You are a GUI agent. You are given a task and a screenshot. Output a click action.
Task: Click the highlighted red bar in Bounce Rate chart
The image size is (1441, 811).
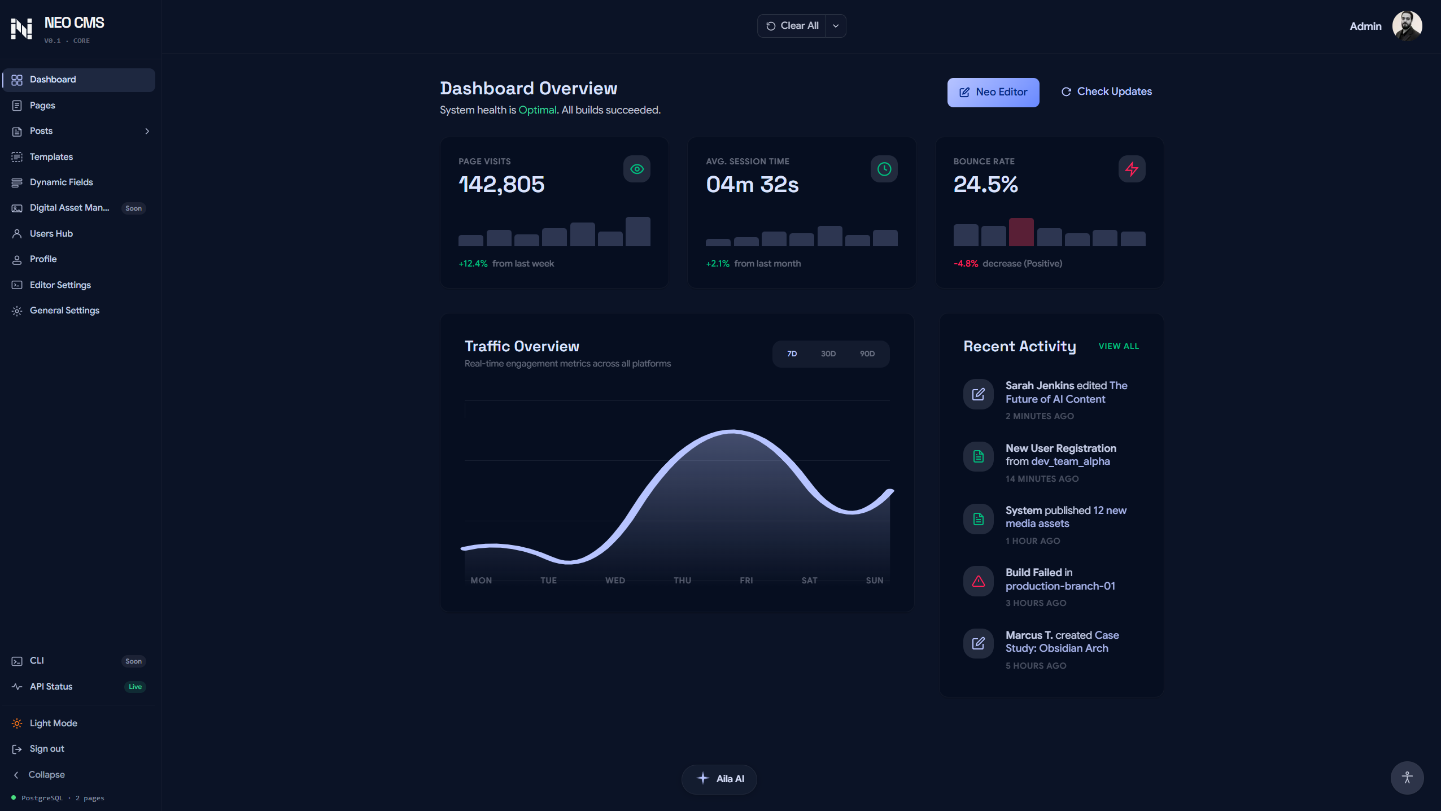click(x=1021, y=232)
